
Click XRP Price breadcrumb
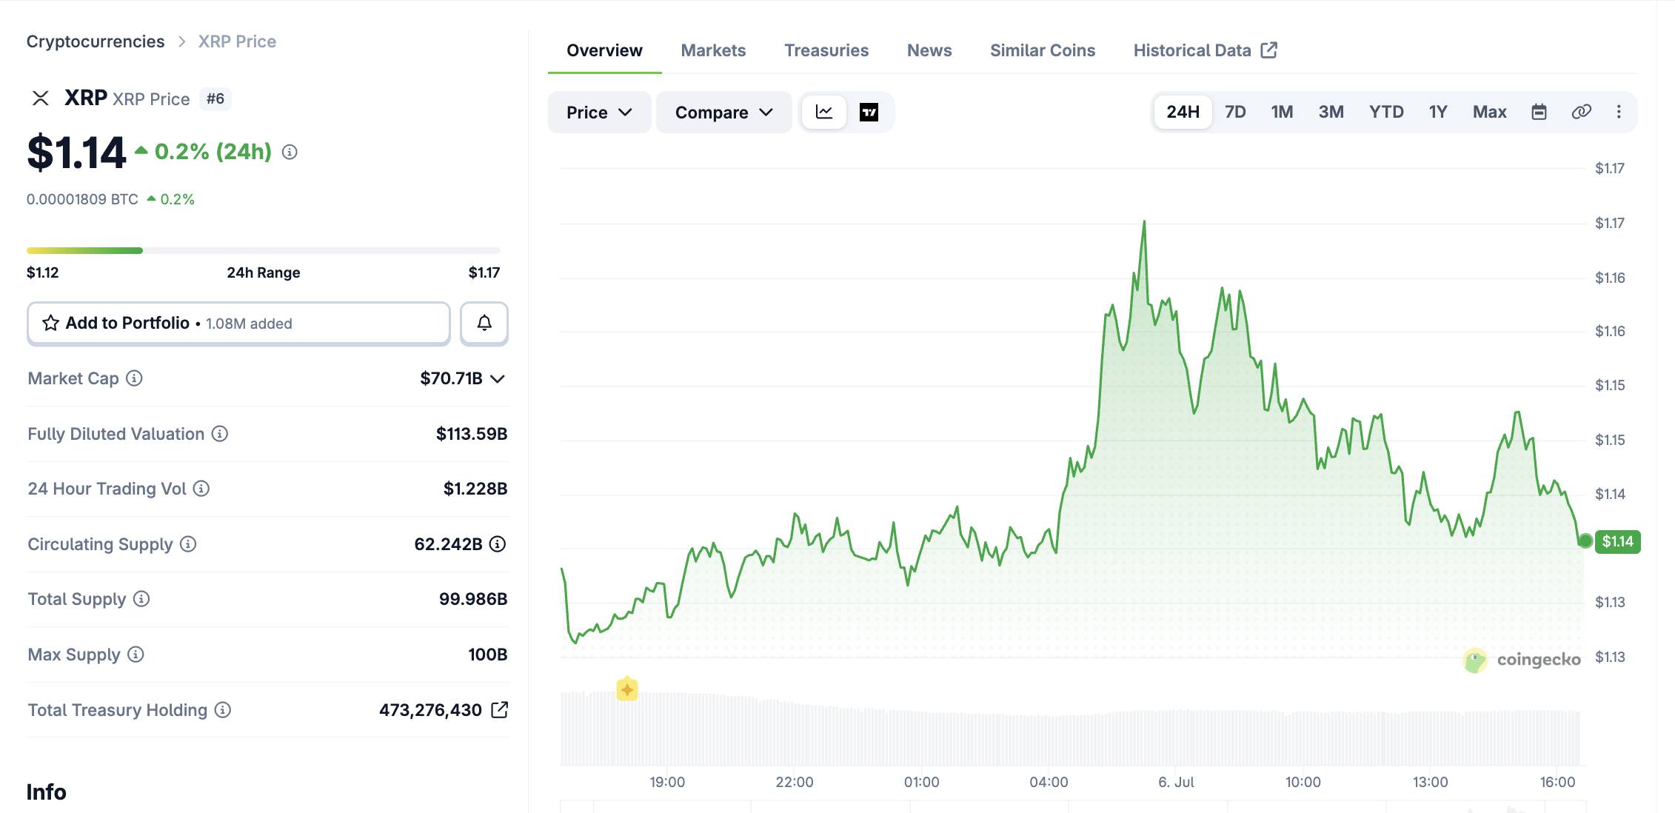[x=237, y=41]
